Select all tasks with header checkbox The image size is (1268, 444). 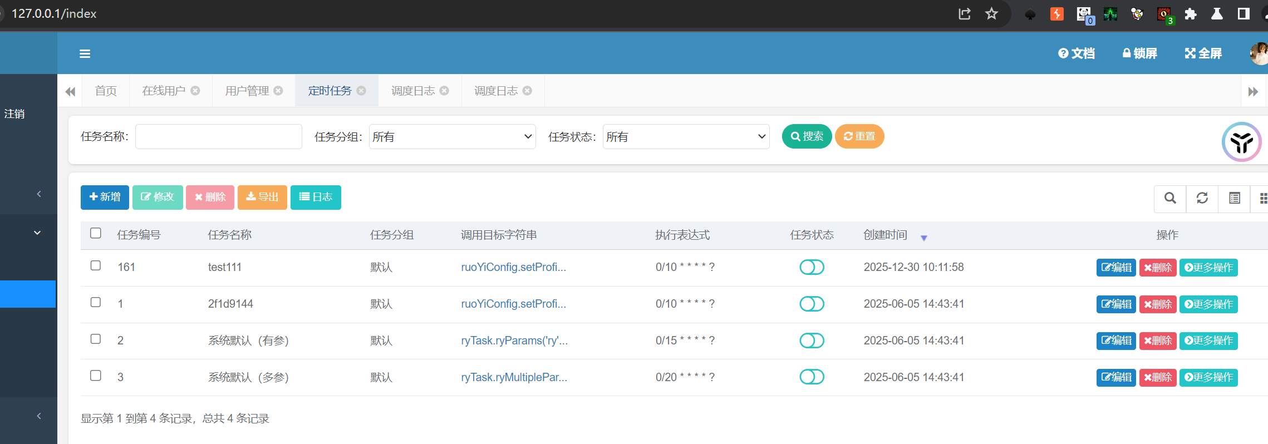click(96, 233)
